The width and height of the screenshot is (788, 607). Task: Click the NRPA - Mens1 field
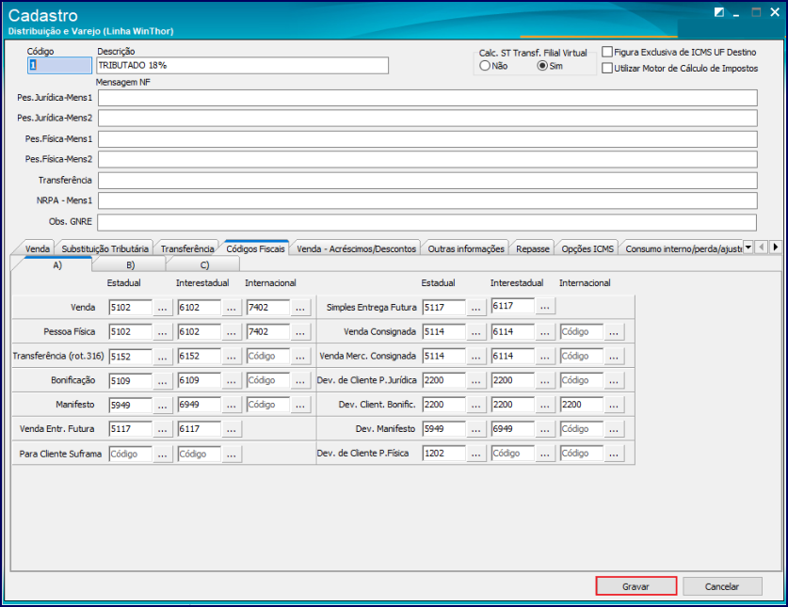click(427, 200)
